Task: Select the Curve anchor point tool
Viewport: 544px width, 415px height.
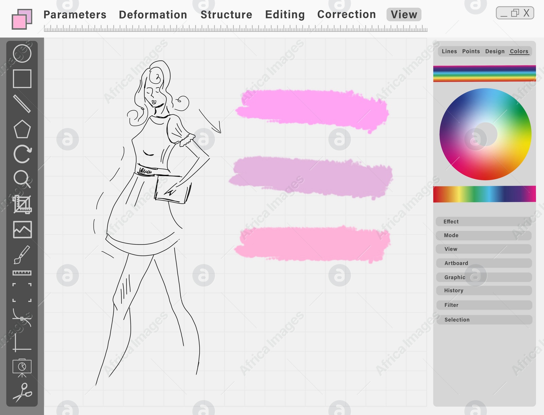Action: [x=22, y=318]
